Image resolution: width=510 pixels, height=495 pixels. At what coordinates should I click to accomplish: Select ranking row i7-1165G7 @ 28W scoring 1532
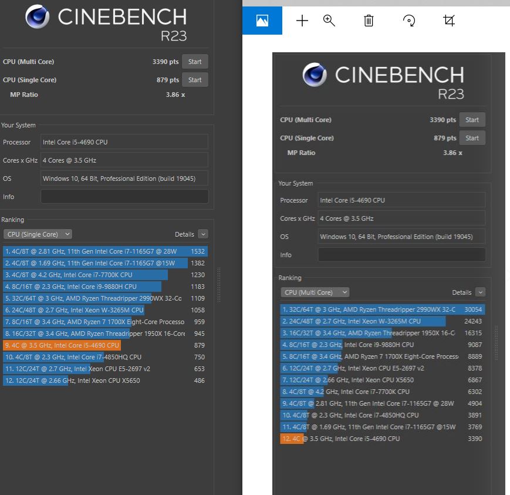pyautogui.click(x=106, y=251)
